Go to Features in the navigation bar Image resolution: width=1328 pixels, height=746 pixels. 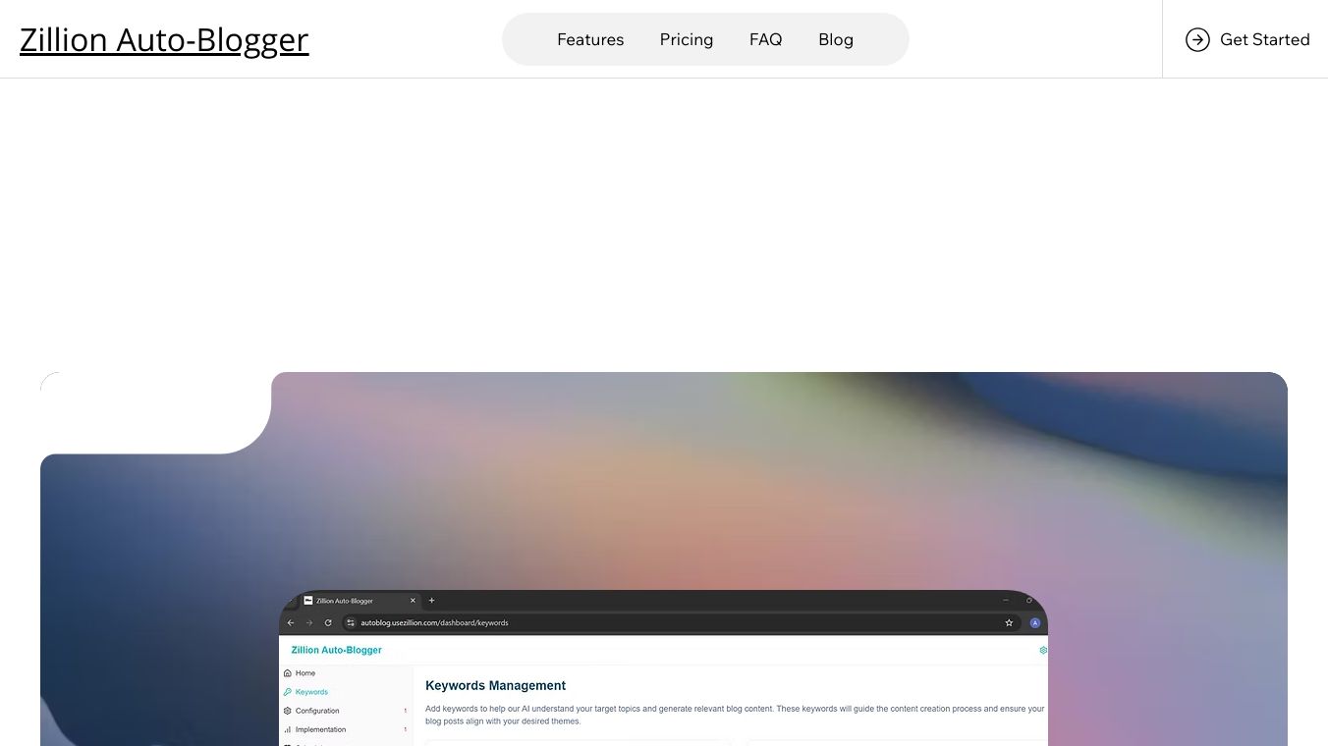point(590,39)
